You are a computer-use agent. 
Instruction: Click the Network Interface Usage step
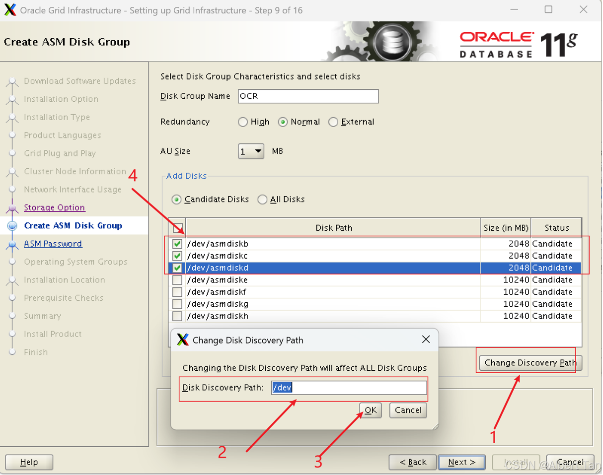point(73,190)
